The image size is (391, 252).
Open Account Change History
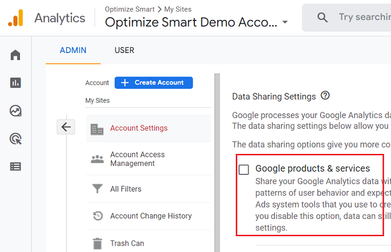(x=149, y=216)
